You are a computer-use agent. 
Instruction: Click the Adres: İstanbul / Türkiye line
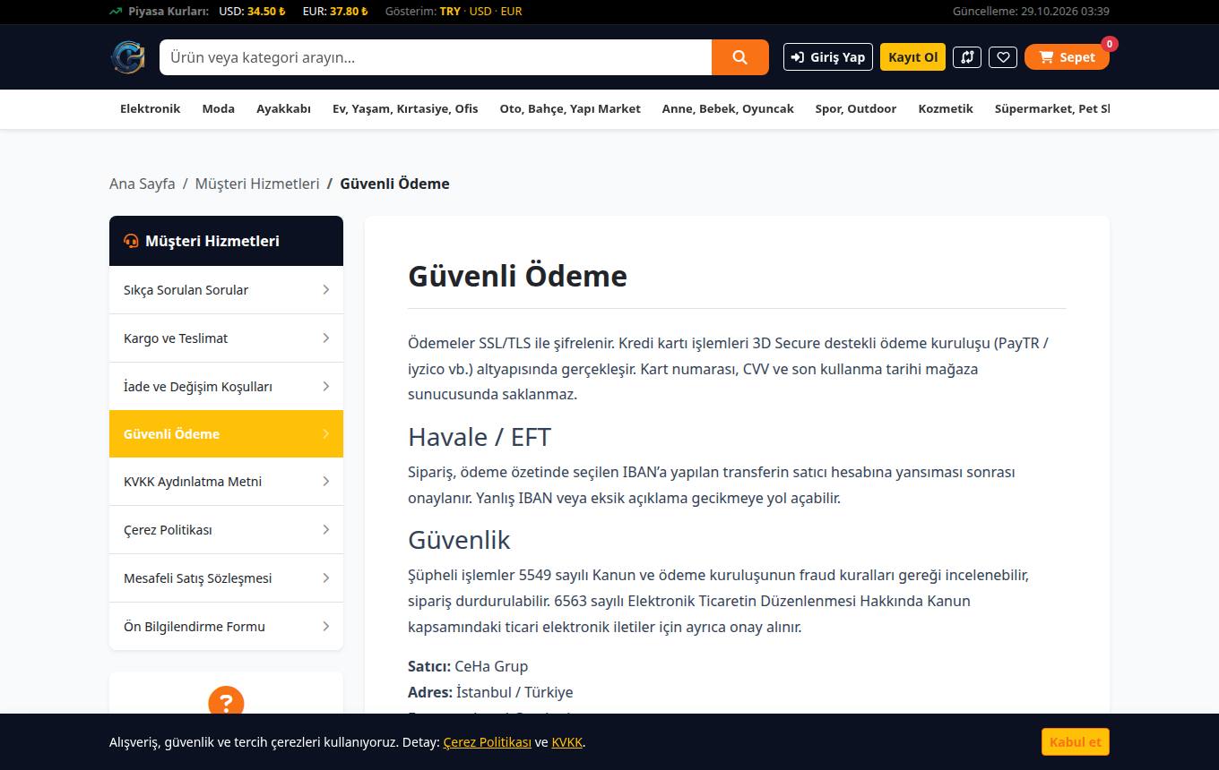[x=490, y=692]
